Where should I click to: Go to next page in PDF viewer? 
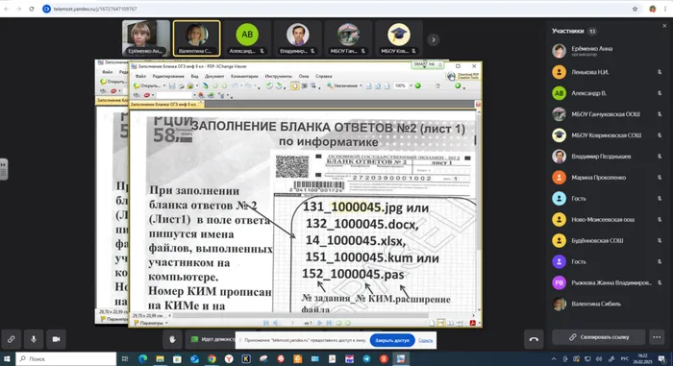(319, 323)
